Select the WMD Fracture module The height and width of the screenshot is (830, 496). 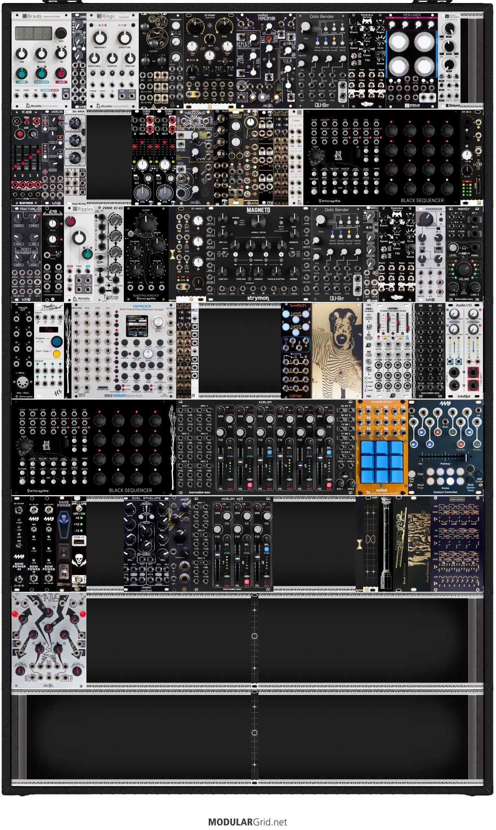tap(27, 254)
